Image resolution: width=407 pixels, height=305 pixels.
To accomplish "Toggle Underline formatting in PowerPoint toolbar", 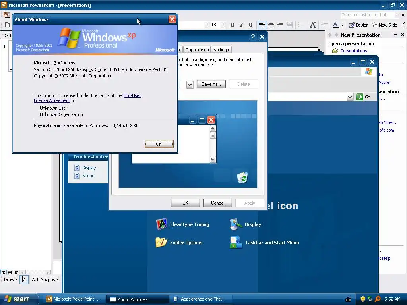I will click(x=250, y=25).
